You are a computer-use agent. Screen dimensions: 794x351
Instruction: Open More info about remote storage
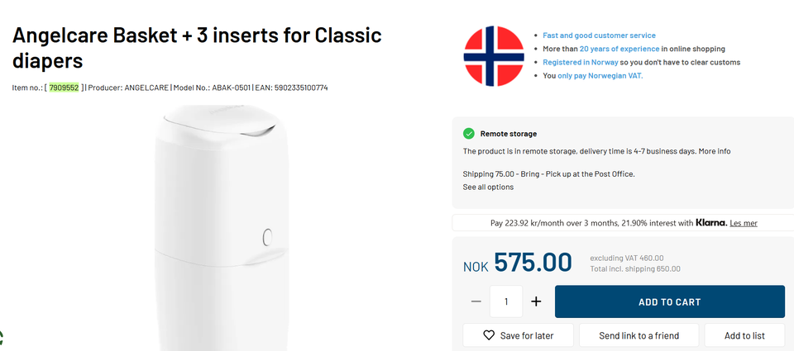tap(715, 151)
